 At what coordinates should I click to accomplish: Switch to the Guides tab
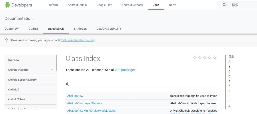click(x=33, y=29)
